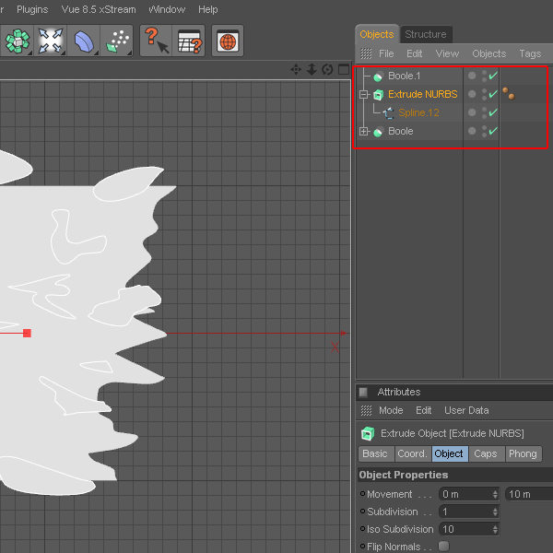Click the four-arrows explosion toolbar icon

(50, 41)
